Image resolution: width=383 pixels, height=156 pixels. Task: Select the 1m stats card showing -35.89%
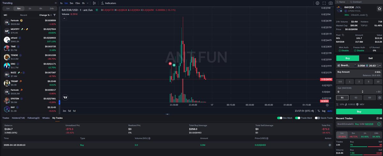pyautogui.click(x=342, y=135)
